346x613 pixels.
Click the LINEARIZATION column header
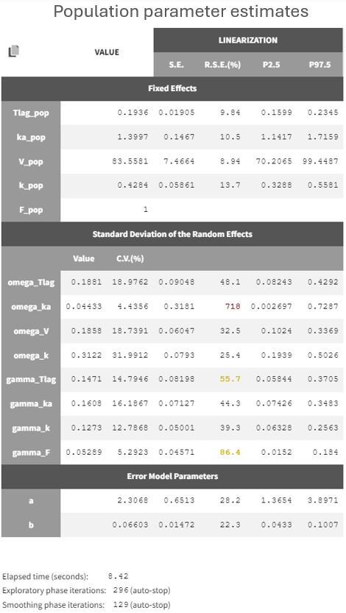coord(248,40)
